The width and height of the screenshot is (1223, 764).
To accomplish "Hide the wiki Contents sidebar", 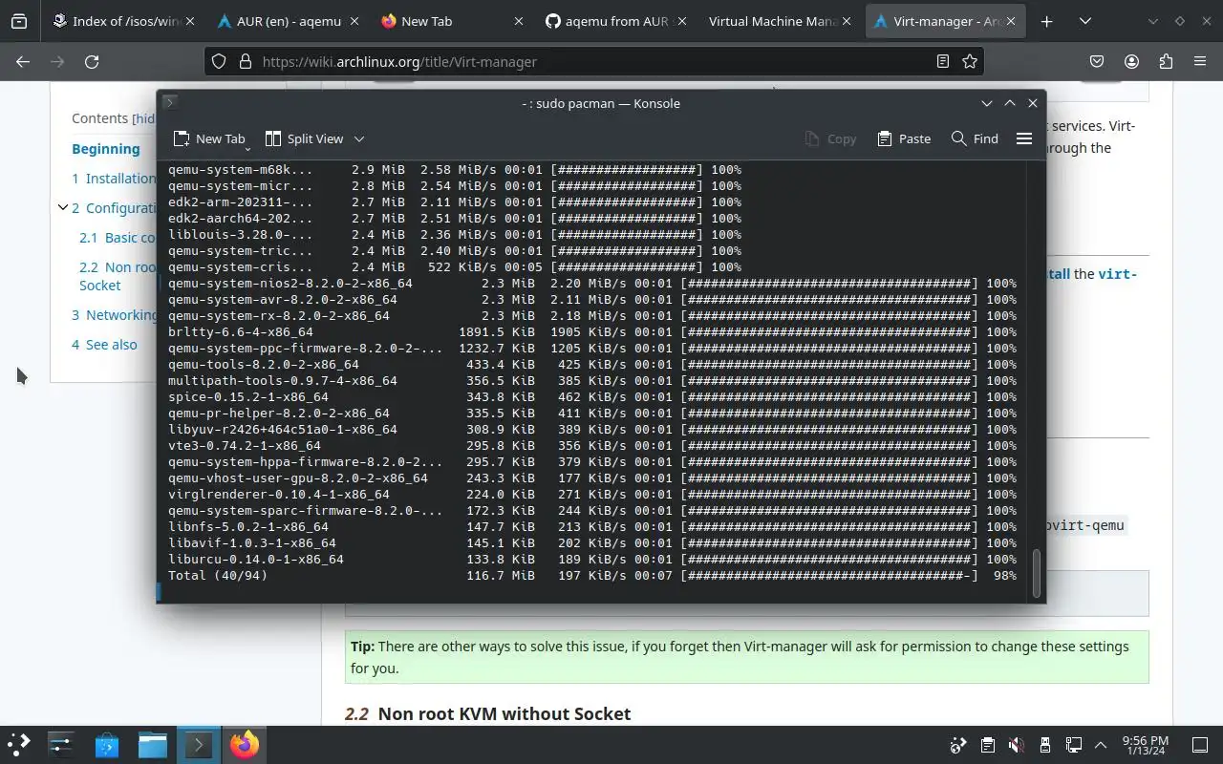I will point(143,118).
